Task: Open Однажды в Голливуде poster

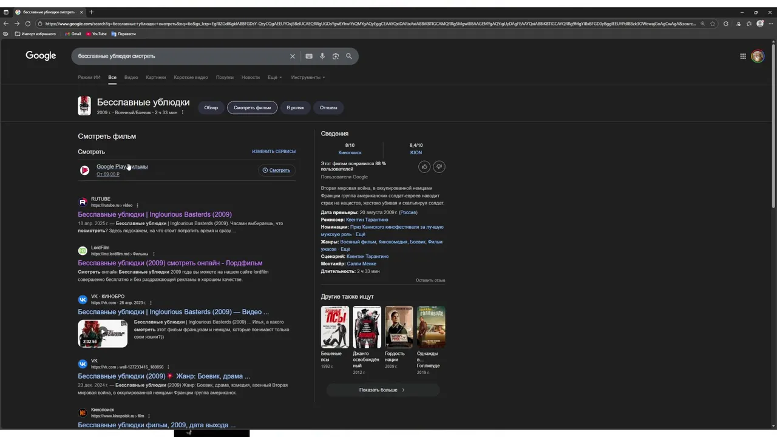Action: click(431, 327)
